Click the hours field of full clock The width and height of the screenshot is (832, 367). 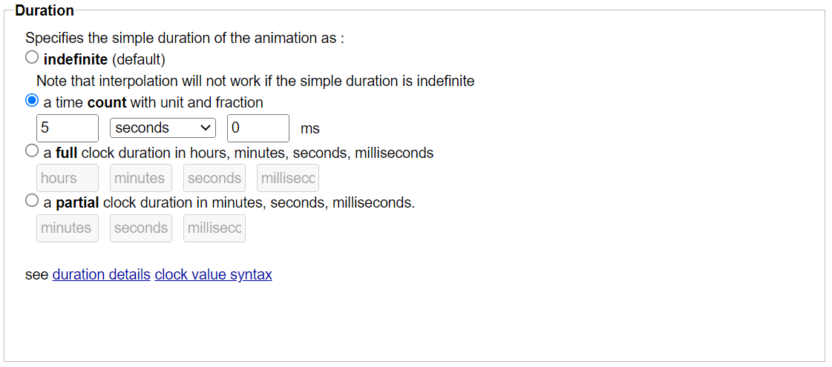[x=67, y=178]
